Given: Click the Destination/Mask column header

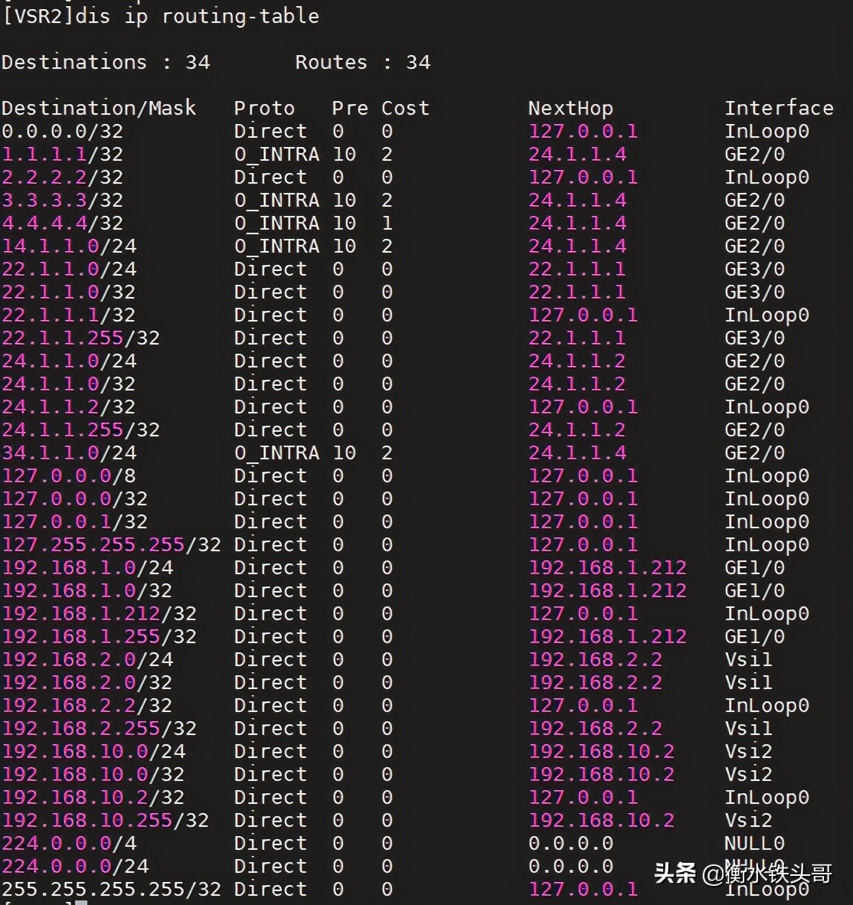Looking at the screenshot, I should (99, 108).
